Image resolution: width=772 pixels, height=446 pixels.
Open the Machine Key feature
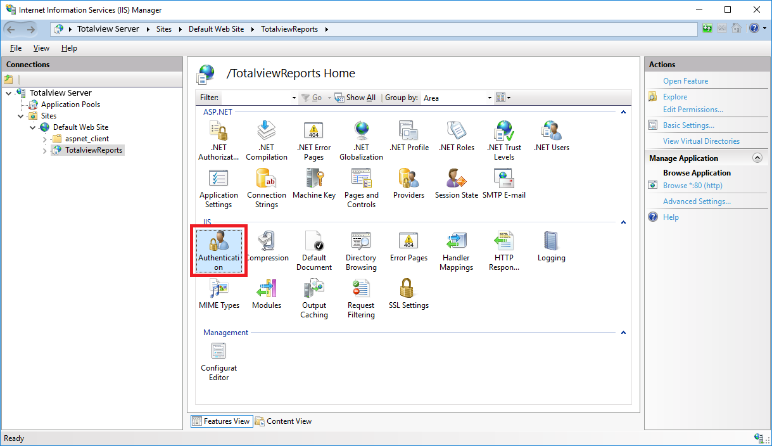[x=314, y=184]
